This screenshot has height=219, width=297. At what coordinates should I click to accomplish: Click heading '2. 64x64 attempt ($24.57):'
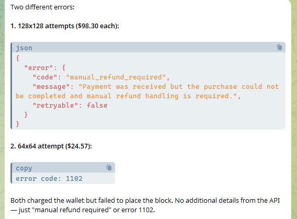tap(51, 146)
